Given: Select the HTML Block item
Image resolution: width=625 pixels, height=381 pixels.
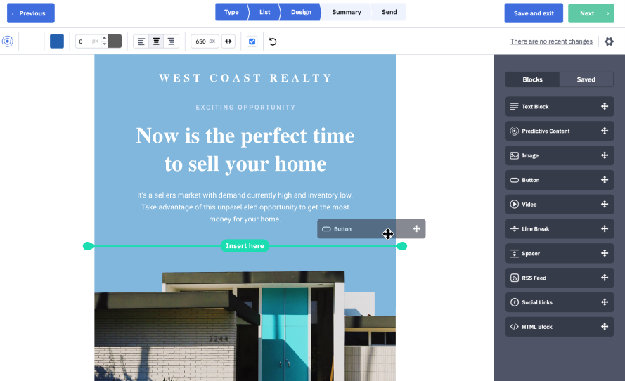Looking at the screenshot, I should [560, 327].
